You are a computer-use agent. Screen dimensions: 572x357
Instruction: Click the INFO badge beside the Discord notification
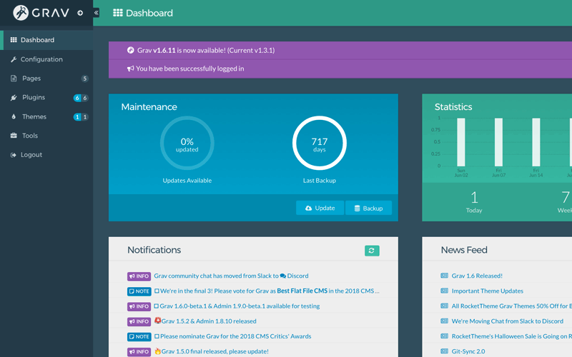[x=139, y=276]
